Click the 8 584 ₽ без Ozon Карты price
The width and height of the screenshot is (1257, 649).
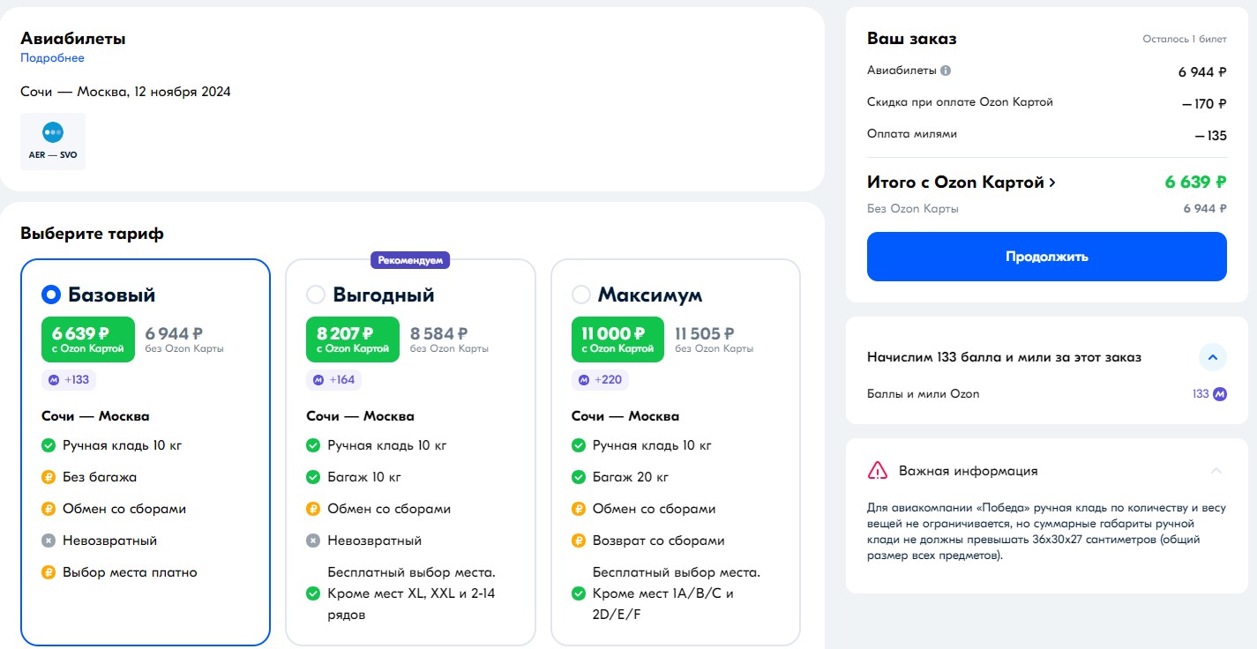tap(449, 339)
